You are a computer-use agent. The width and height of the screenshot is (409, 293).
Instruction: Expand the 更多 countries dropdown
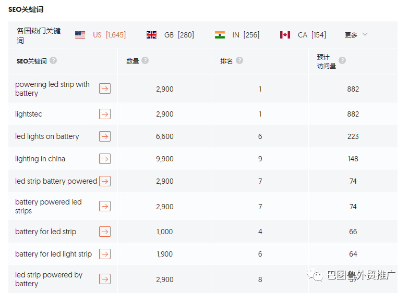point(356,35)
